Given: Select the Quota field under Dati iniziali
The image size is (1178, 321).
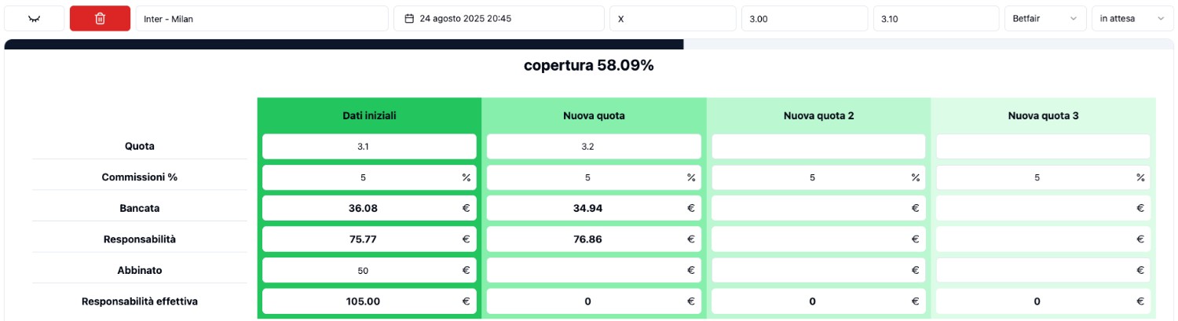Looking at the screenshot, I should click(369, 146).
